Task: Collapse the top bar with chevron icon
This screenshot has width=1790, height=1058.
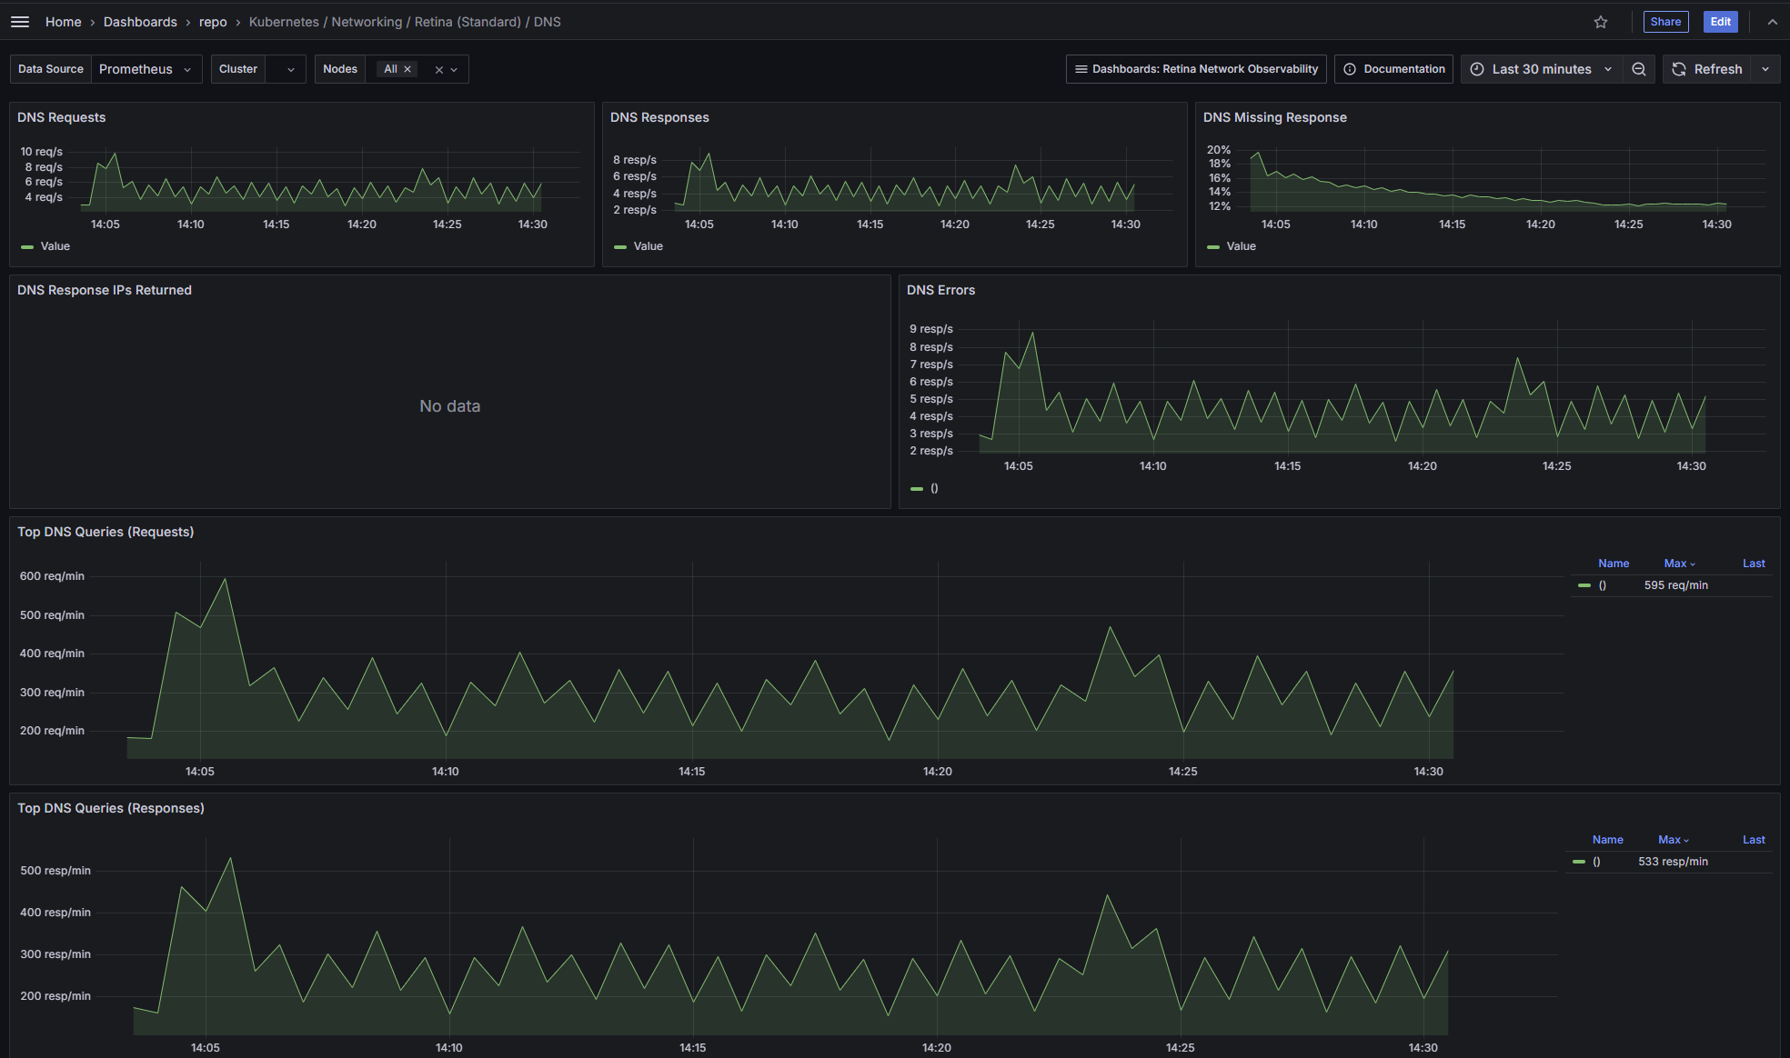Action: pyautogui.click(x=1772, y=22)
